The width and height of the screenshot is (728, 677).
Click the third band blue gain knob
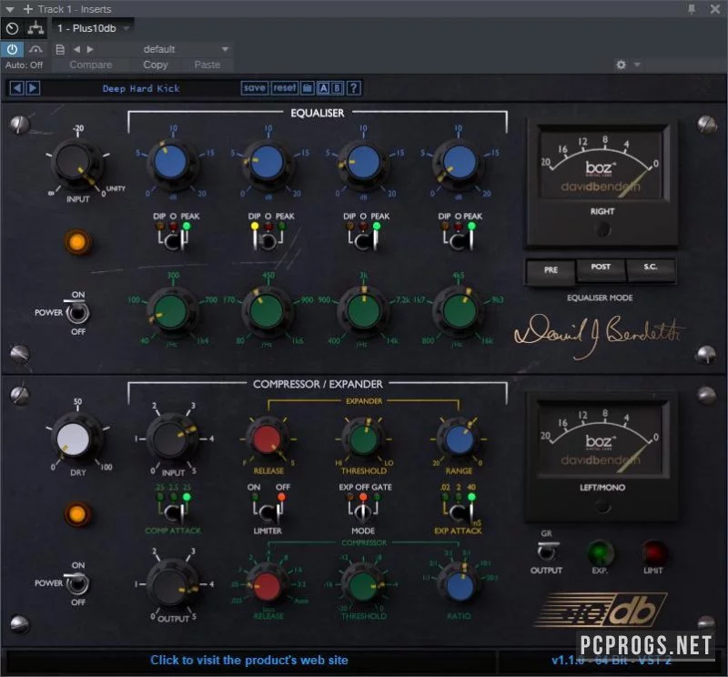(363, 162)
